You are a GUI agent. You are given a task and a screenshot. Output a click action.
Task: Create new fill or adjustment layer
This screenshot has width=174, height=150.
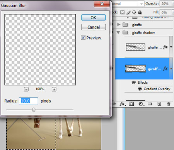(141, 104)
